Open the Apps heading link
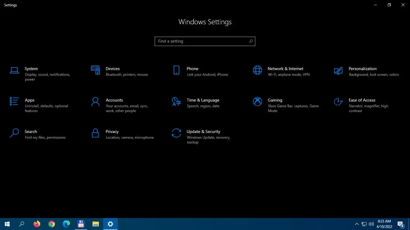Screen dimensions: 410x230 point(29,100)
